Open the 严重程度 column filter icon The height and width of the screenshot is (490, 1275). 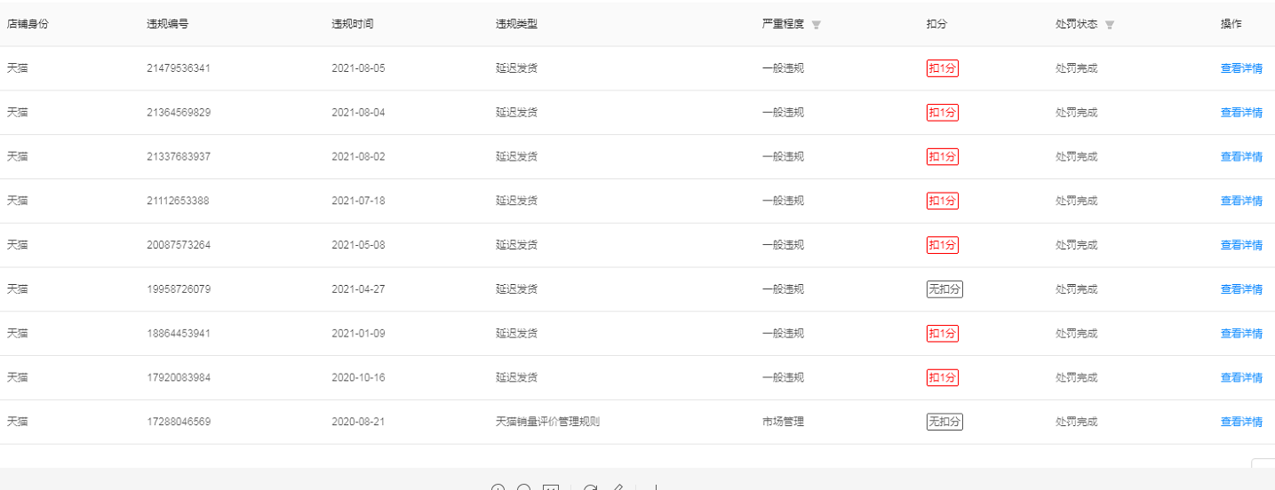click(x=817, y=25)
